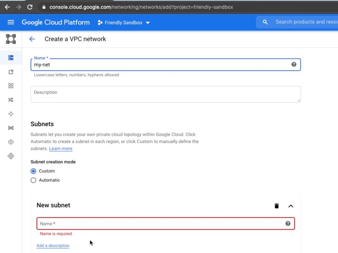Click the Create a VPC network heading
This screenshot has height=253, width=338.
[75, 39]
